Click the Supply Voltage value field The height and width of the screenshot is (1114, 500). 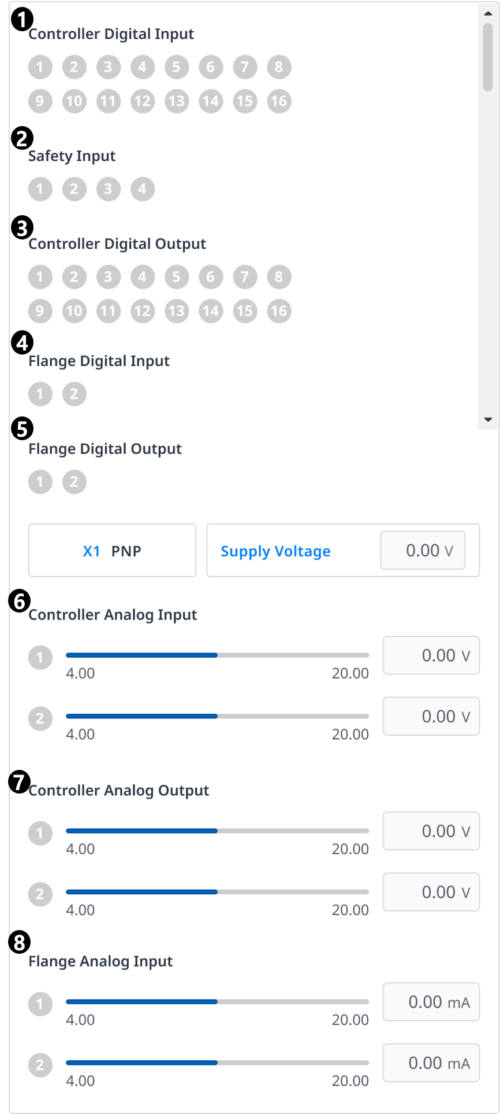pos(423,551)
